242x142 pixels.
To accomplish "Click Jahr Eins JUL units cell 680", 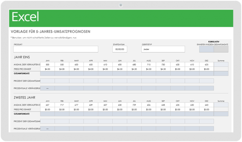I will coord(134,64).
